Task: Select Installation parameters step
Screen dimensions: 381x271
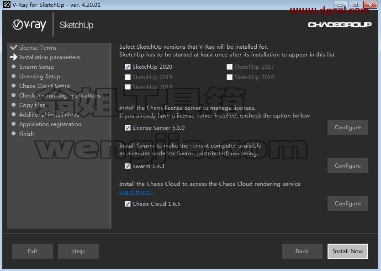Action: click(50, 57)
